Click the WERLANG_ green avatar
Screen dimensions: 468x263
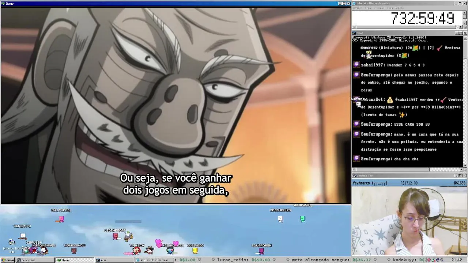[302, 219]
